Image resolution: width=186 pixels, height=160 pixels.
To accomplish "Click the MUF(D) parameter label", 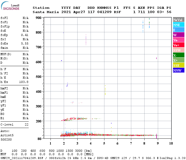I will [6, 54].
